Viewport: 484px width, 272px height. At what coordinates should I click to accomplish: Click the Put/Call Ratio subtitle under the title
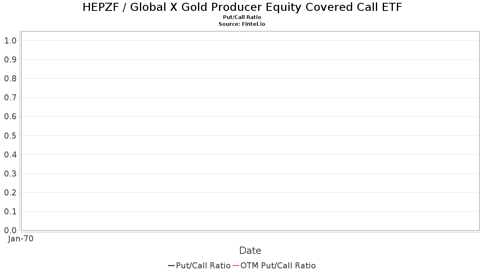(242, 17)
